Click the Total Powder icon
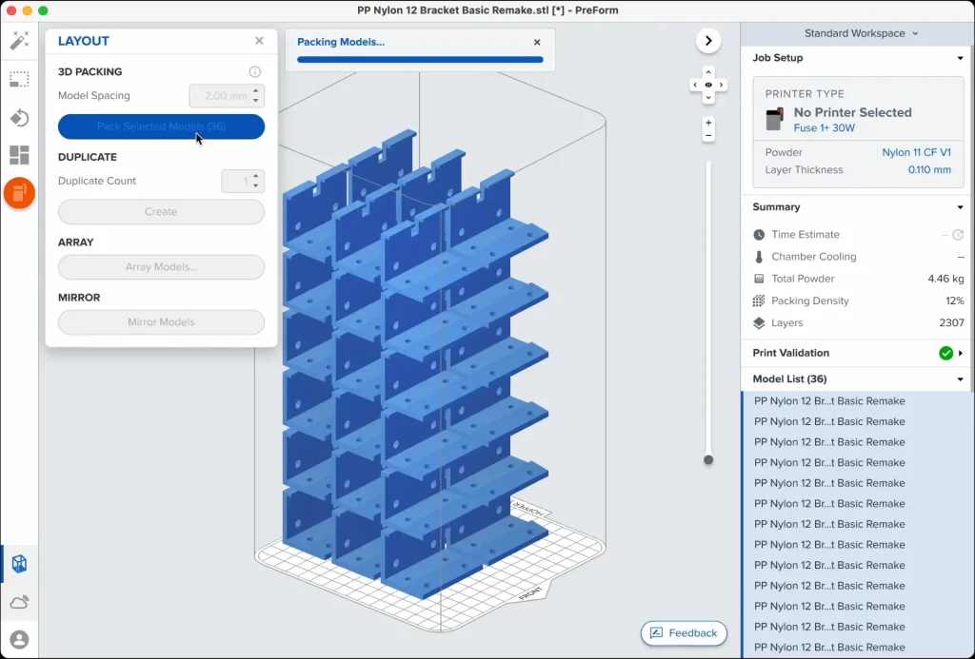This screenshot has width=975, height=659. pos(759,279)
